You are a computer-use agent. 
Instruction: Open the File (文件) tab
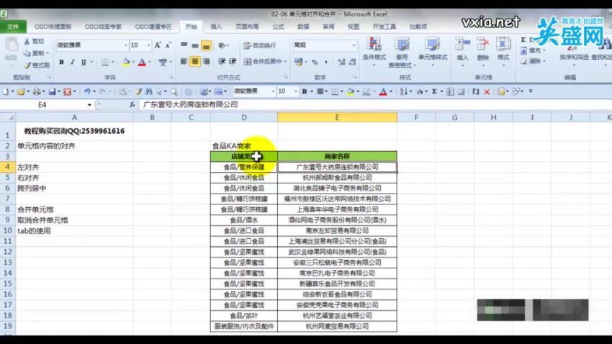[x=13, y=27]
